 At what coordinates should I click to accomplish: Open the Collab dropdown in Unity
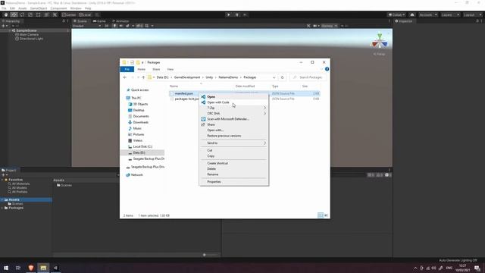coord(397,14)
